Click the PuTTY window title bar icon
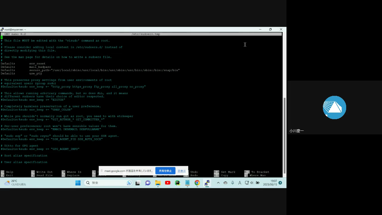382x215 pixels. point(2,30)
